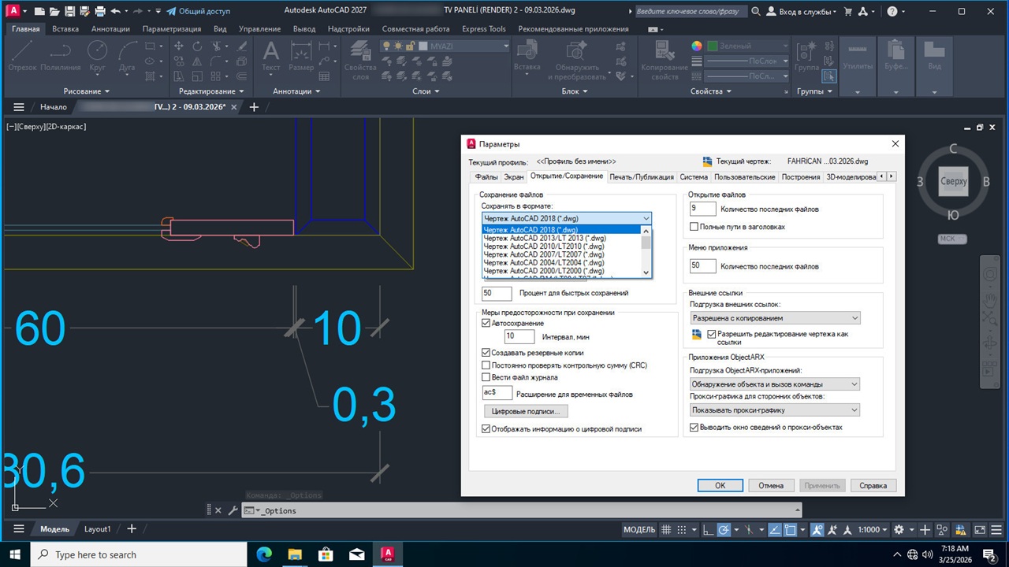Image resolution: width=1009 pixels, height=567 pixels.
Task: Expand Прокси-графика для сторонних объектов dropdown
Action: pos(775,410)
